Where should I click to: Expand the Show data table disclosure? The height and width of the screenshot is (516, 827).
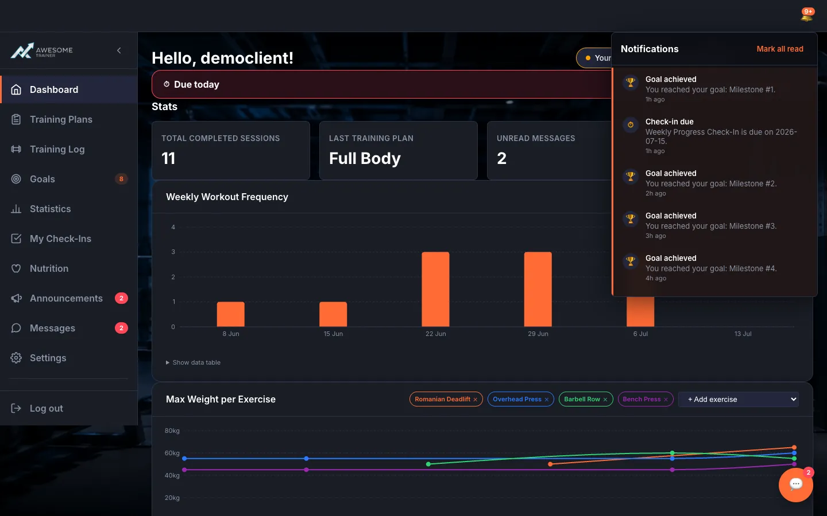(x=193, y=362)
